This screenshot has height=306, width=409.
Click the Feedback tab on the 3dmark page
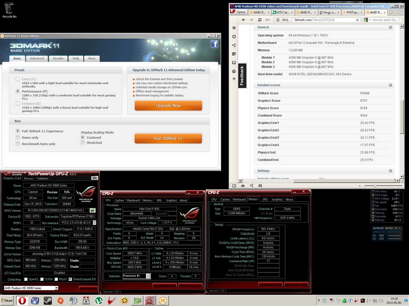242,76
